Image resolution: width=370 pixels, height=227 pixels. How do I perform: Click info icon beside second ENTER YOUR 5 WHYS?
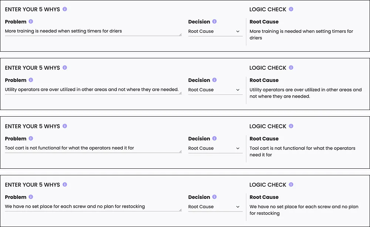[x=65, y=68]
